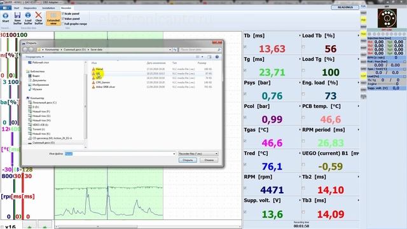Toggle the Scale panel checkbox
Viewport: 407px width, 229px height.
point(63,13)
